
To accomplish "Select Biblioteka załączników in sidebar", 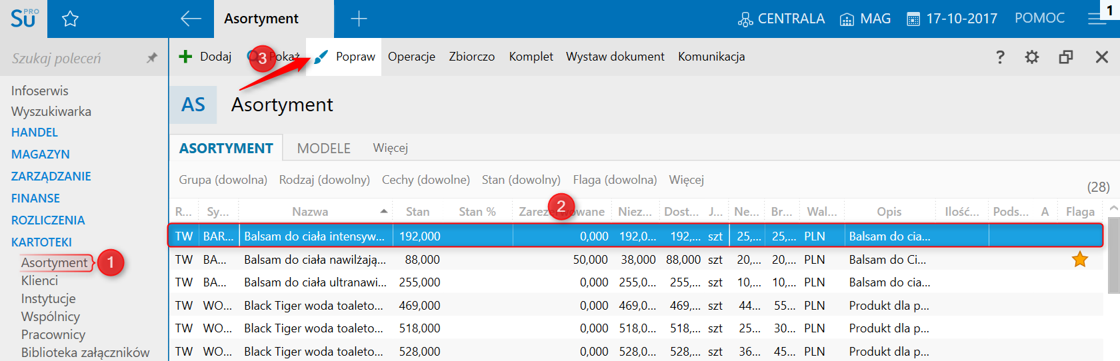I will 85,353.
